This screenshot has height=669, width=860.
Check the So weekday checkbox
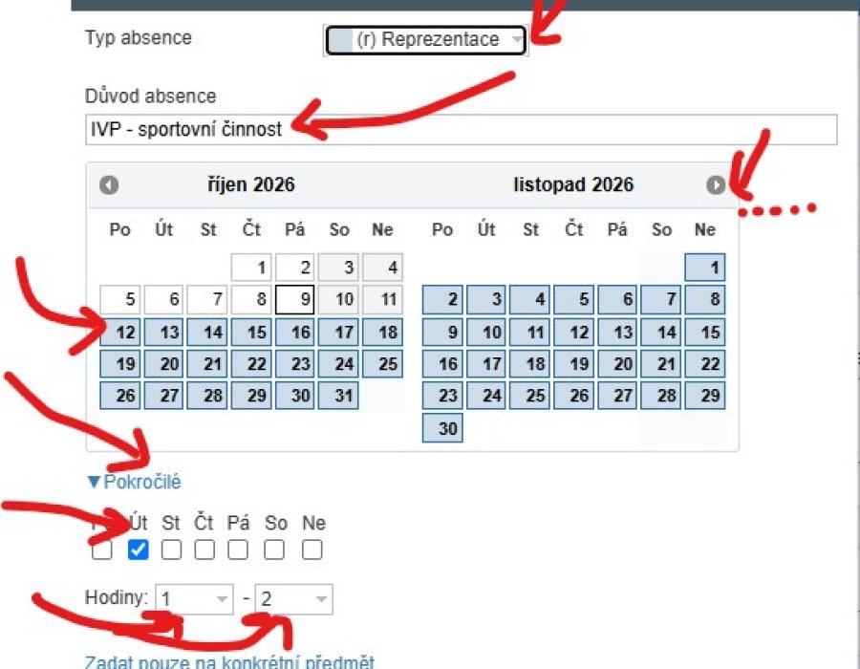274,550
